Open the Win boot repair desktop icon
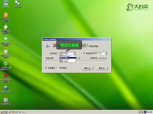 (6, 52)
